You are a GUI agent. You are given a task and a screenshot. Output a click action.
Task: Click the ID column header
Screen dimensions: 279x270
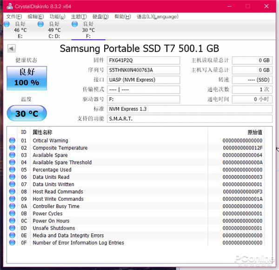[x=24, y=132]
